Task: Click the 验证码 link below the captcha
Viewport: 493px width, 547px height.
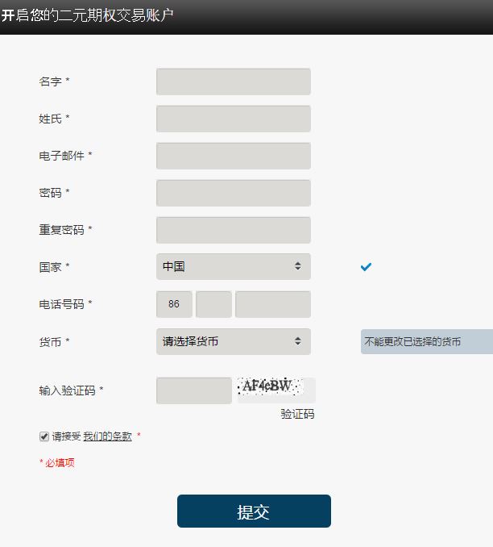Action: point(297,414)
